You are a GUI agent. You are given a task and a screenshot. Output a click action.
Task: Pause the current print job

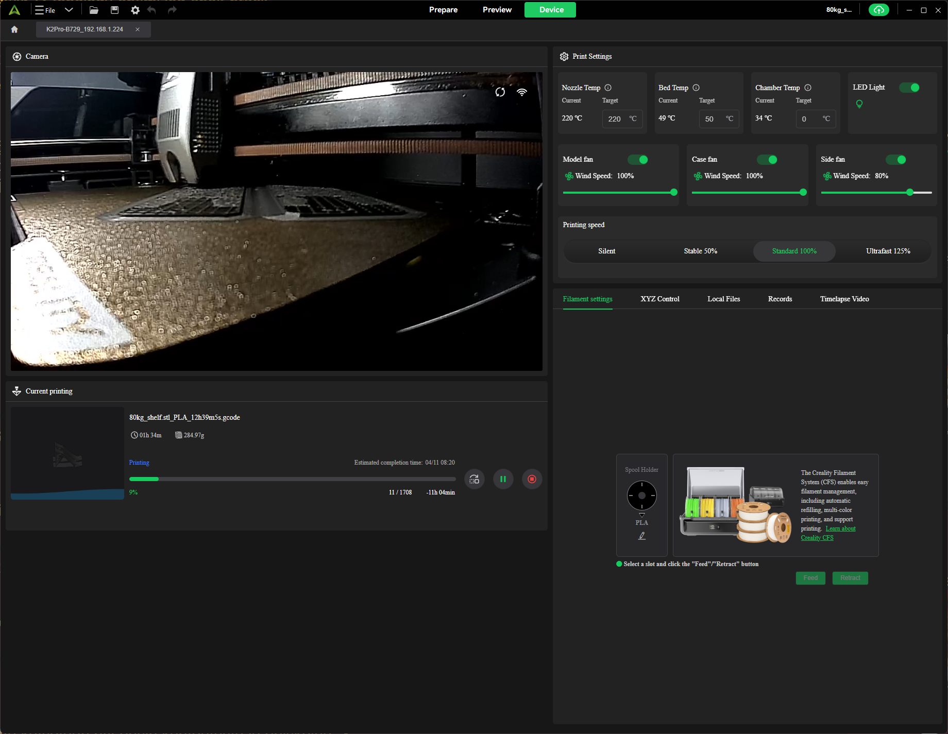(503, 479)
